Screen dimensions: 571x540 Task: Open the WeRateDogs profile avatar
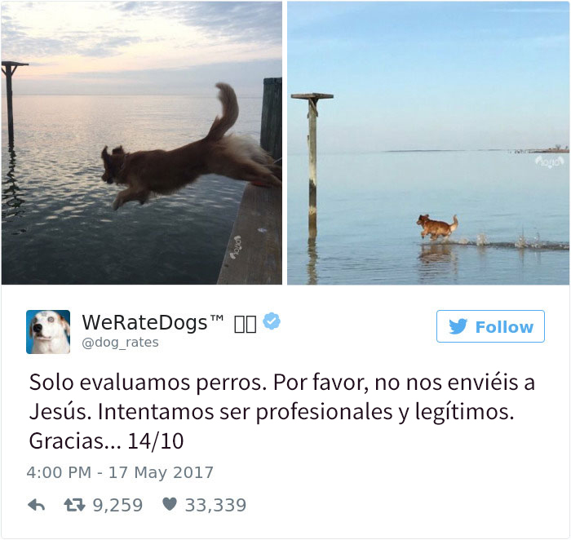pyautogui.click(x=48, y=332)
